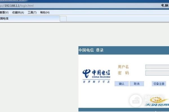The width and height of the screenshot is (169, 112).
Task: Open the 收藏夹(A) menu
Action: pyautogui.click(x=18, y=13)
